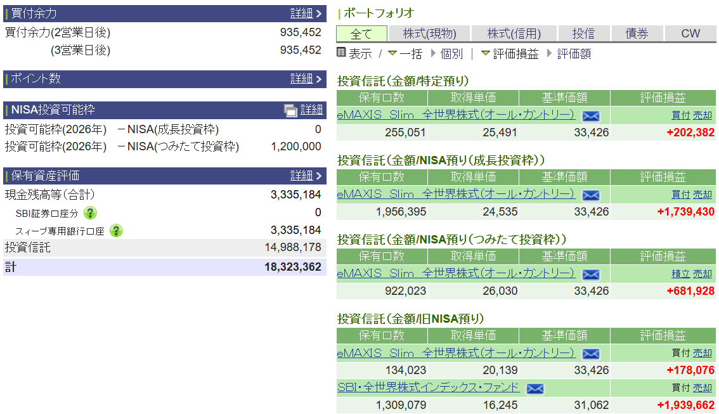This screenshot has width=719, height=414.
Task: Open 詳細 link in ポイント数 header
Action: coord(307,79)
